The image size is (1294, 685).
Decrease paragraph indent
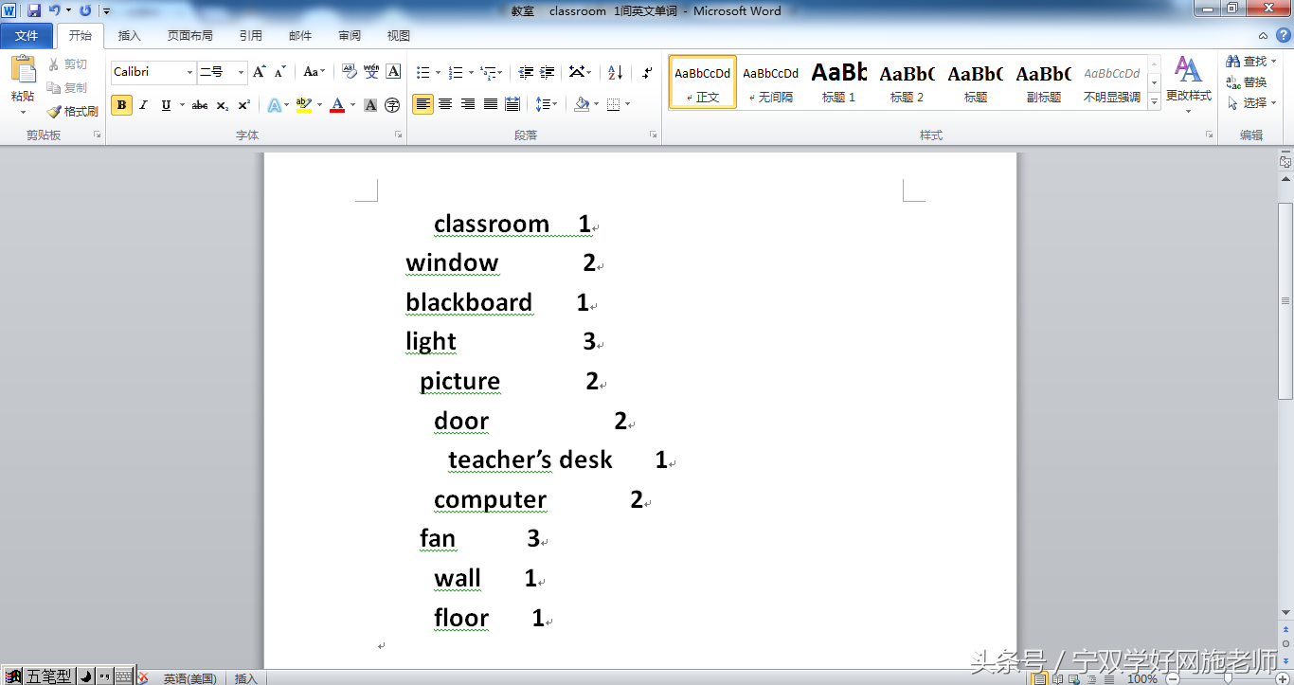coord(526,72)
